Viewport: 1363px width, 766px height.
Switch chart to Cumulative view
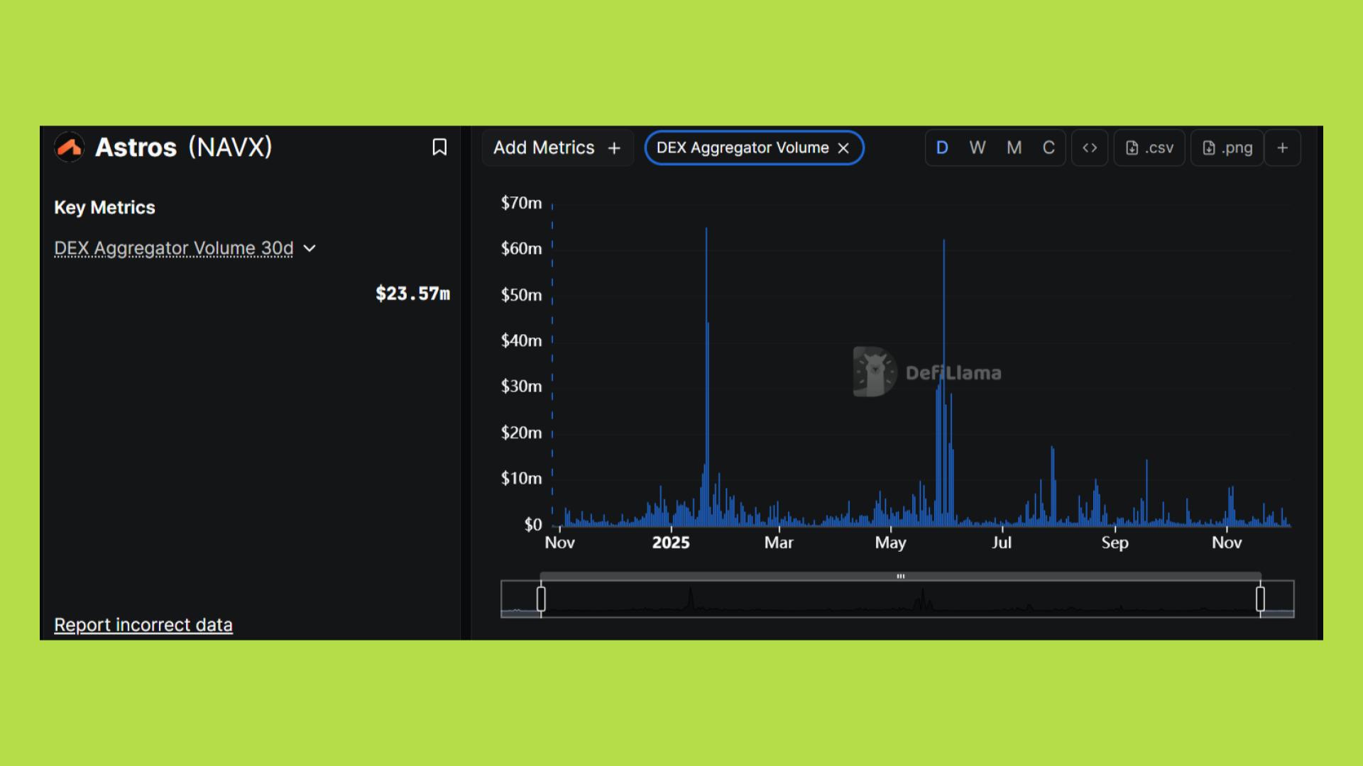(1049, 148)
